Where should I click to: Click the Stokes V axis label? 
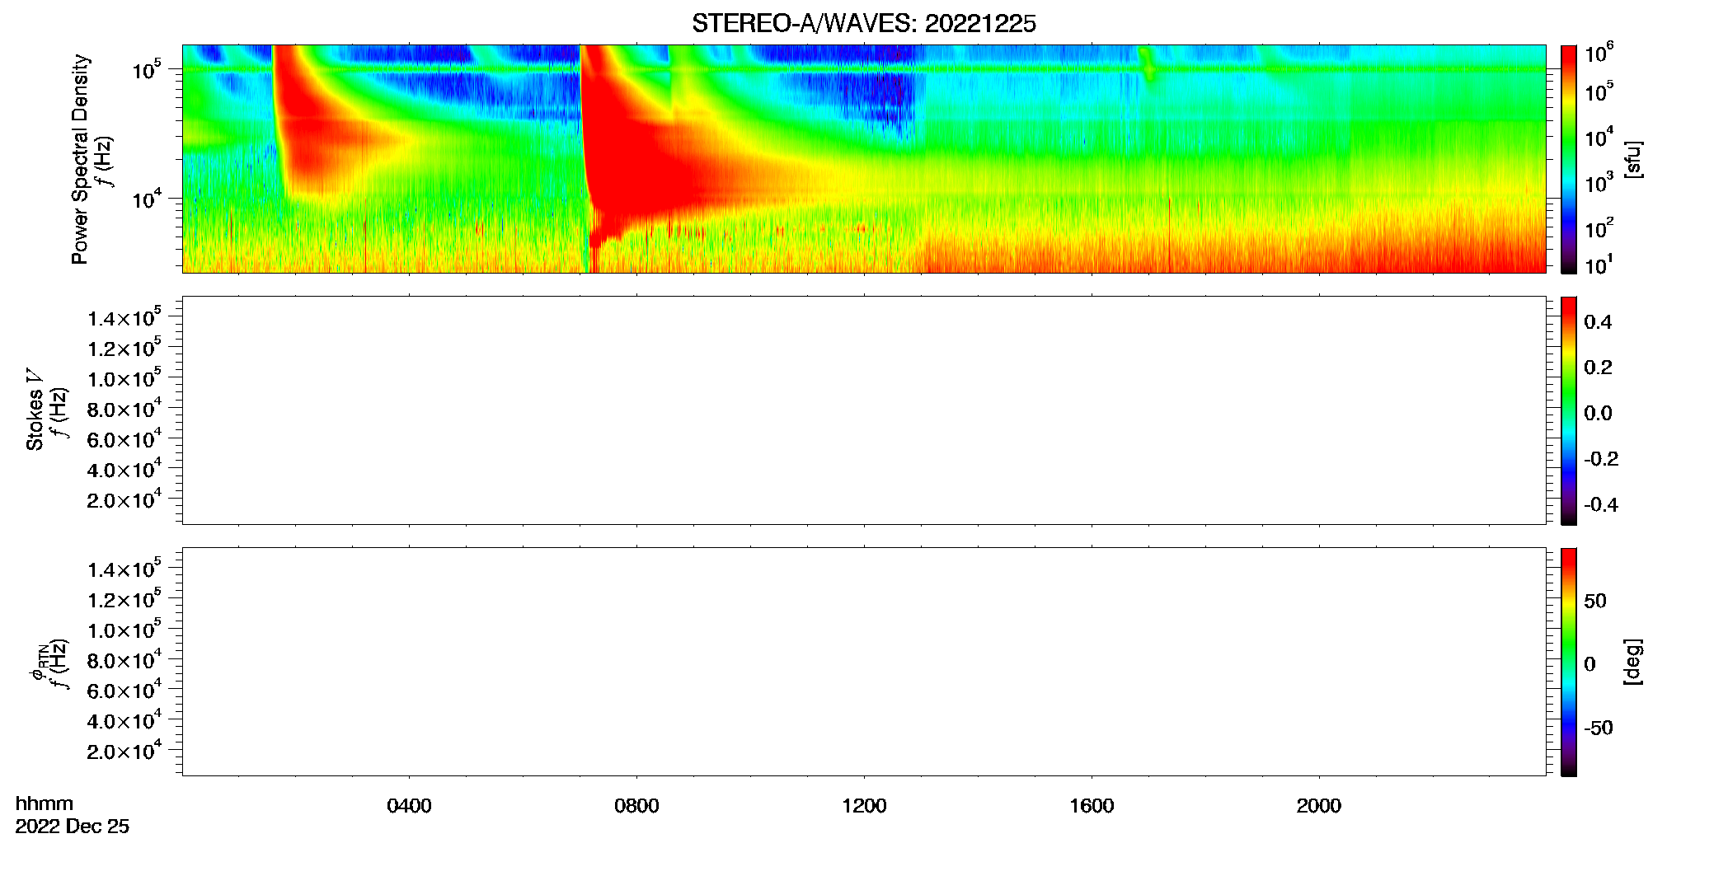point(35,410)
